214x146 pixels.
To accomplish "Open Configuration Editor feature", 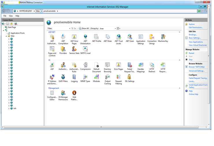I will 52,96.
